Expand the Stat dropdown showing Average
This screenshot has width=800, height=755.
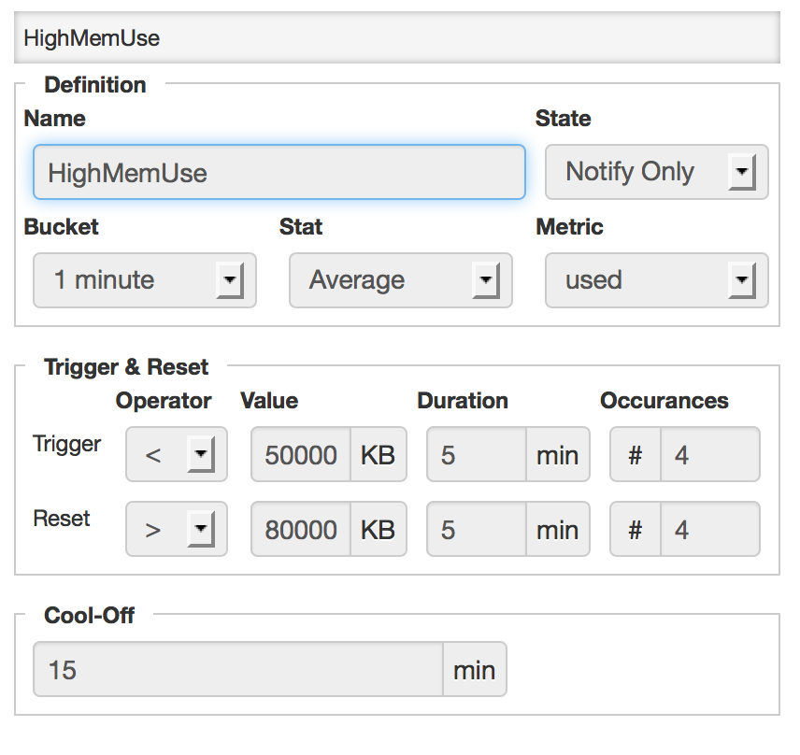[x=400, y=280]
